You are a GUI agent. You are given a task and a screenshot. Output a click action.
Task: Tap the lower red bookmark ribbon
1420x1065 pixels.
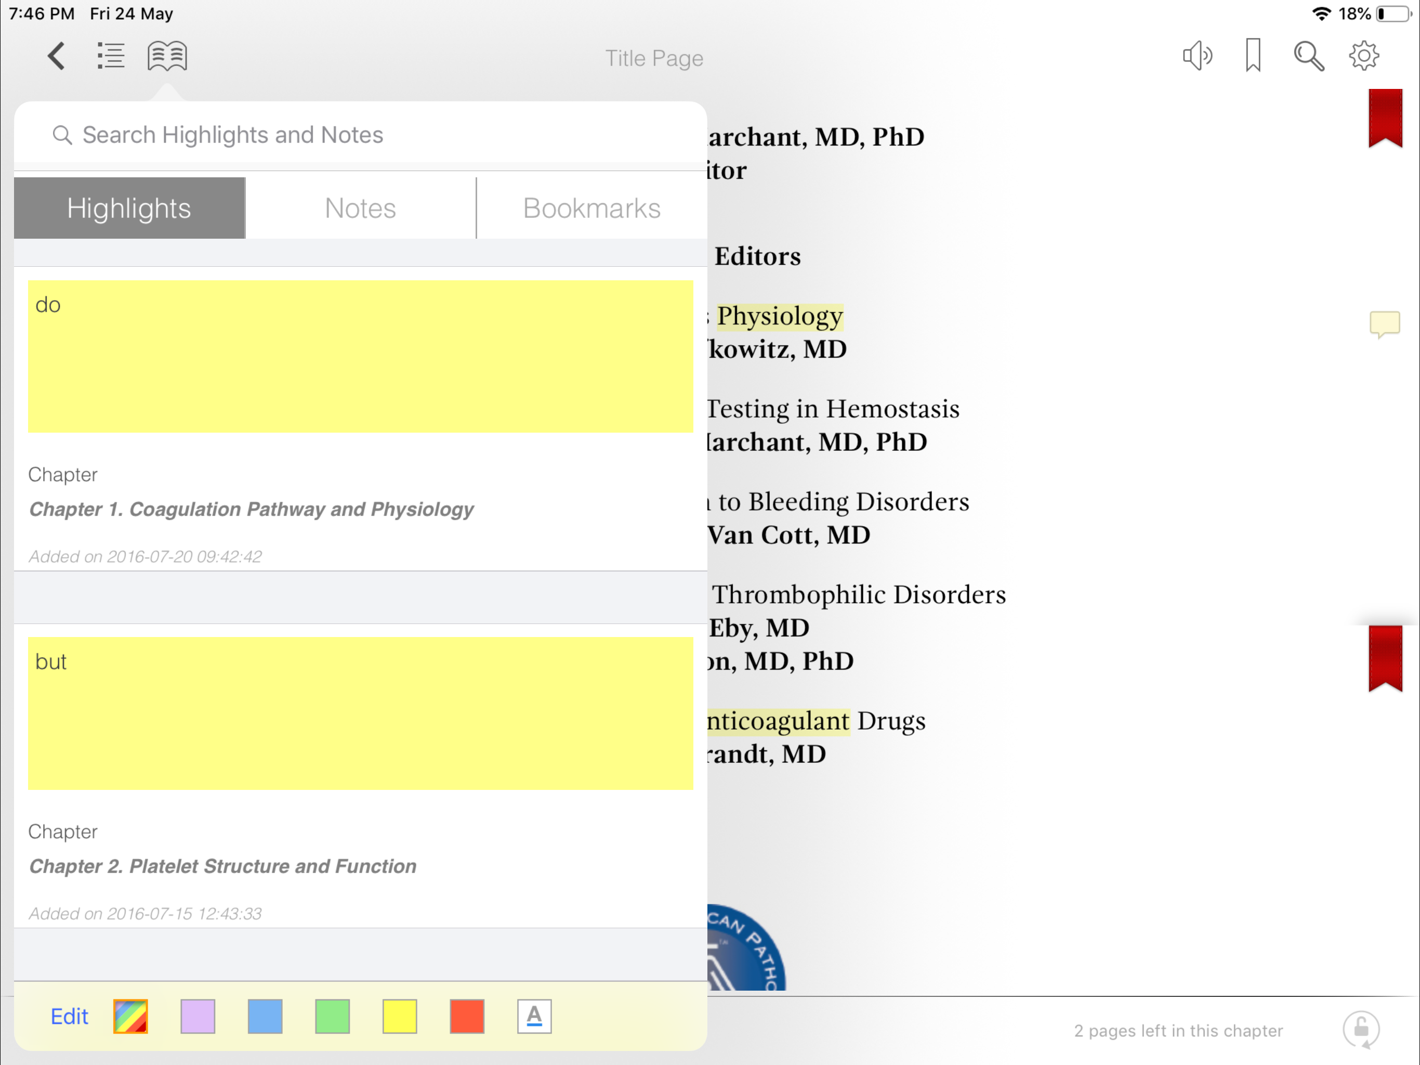1385,659
